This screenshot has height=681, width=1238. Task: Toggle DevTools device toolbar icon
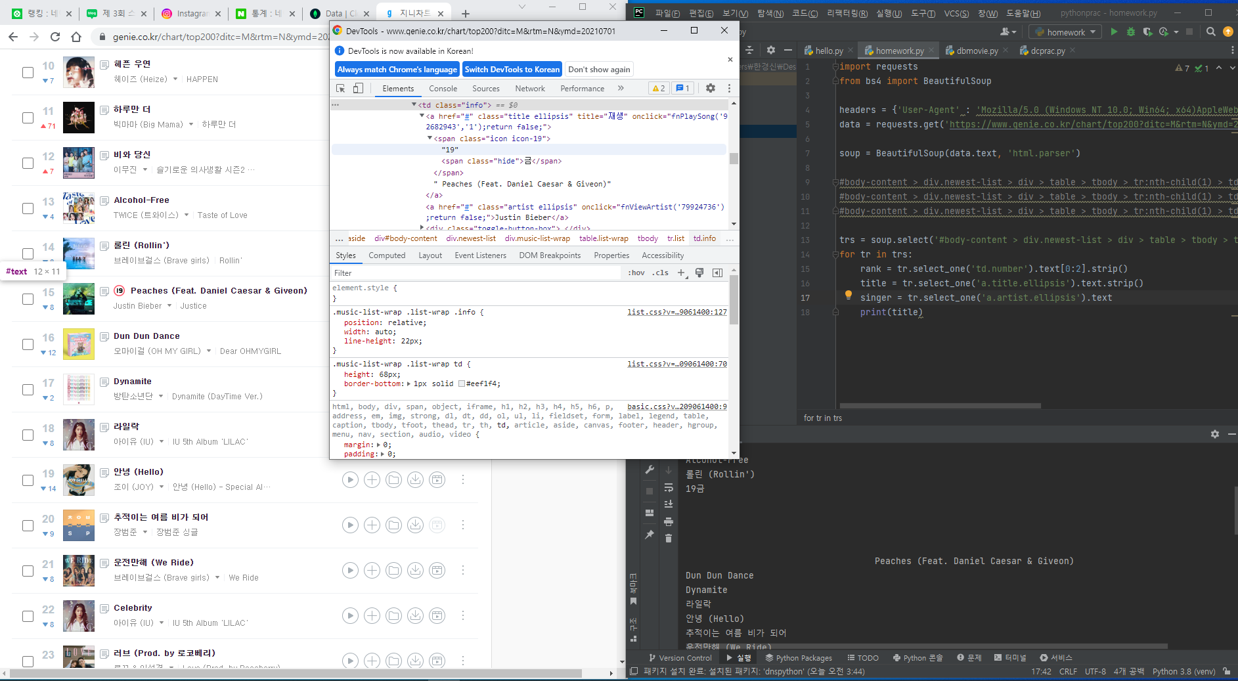358,88
